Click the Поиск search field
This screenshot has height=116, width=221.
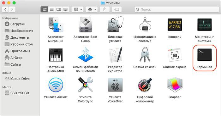click(177, 9)
